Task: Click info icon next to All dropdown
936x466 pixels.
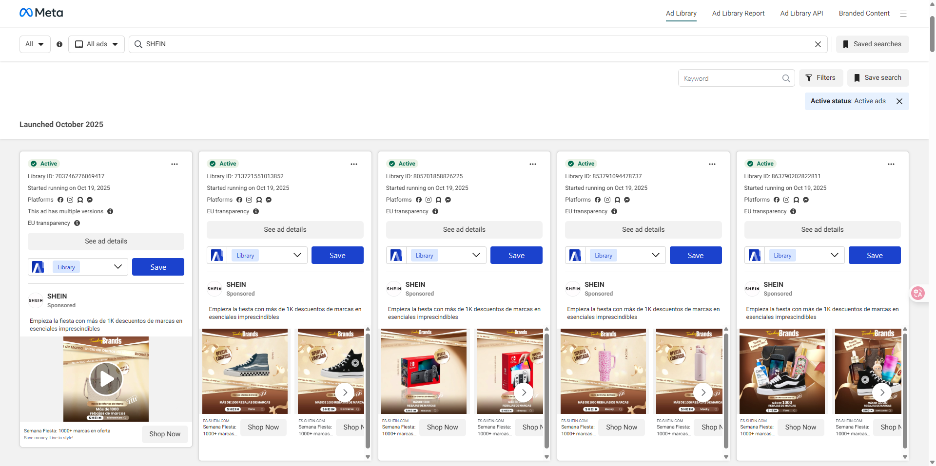Action: [x=59, y=44]
